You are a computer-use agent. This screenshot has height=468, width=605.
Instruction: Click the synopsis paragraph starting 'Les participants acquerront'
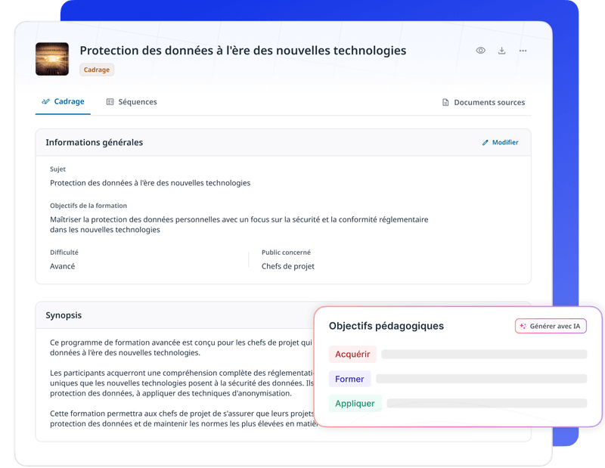pos(182,383)
